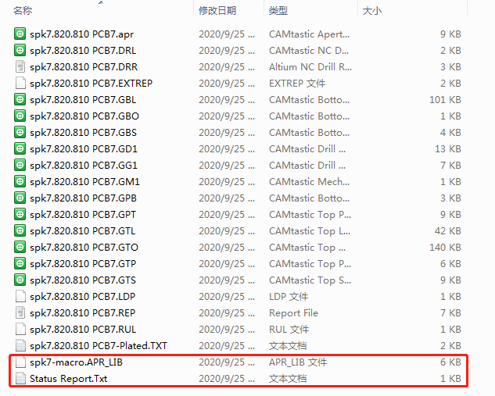Click the CAMtastic icon of PCB7.GG1
The height and width of the screenshot is (396, 495).
pyautogui.click(x=20, y=165)
